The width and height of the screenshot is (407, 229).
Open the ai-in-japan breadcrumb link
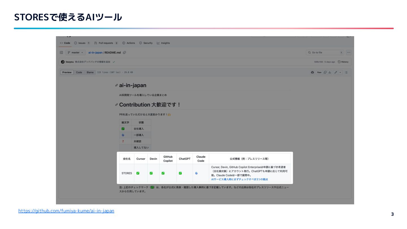(95, 53)
